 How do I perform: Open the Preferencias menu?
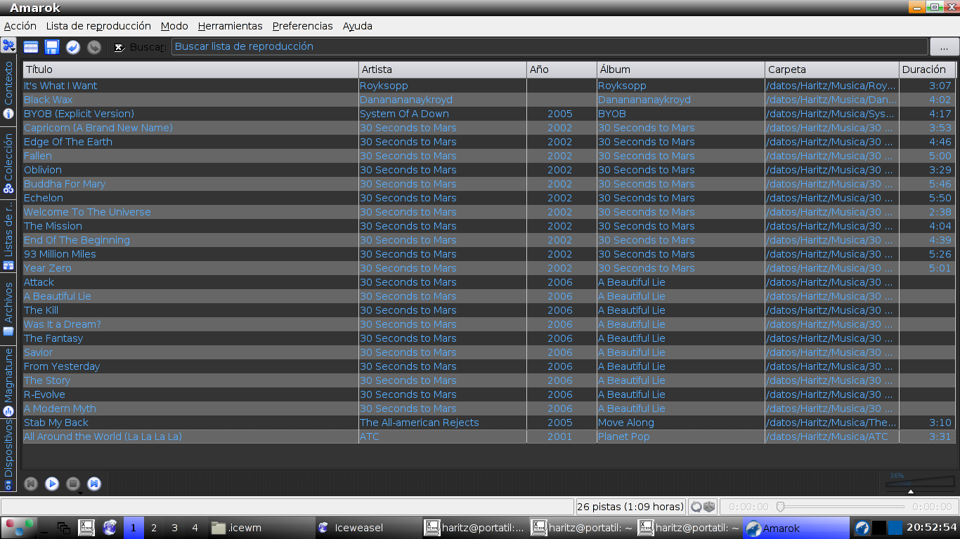303,26
